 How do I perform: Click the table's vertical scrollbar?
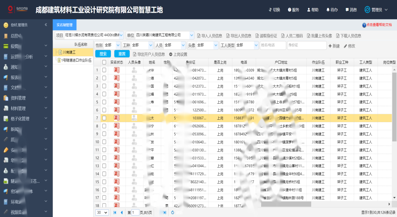tap(394, 106)
